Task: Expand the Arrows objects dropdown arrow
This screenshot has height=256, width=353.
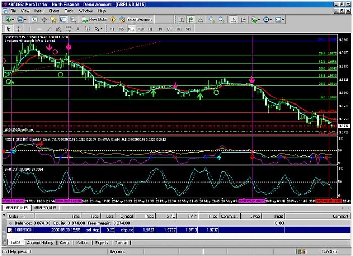Action: click(101, 29)
